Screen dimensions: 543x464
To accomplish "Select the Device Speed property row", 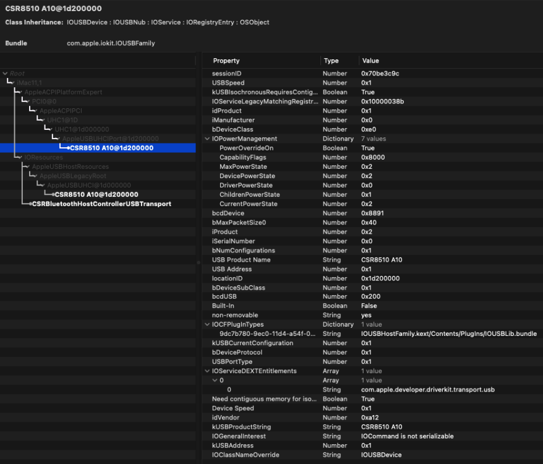I will pos(372,408).
